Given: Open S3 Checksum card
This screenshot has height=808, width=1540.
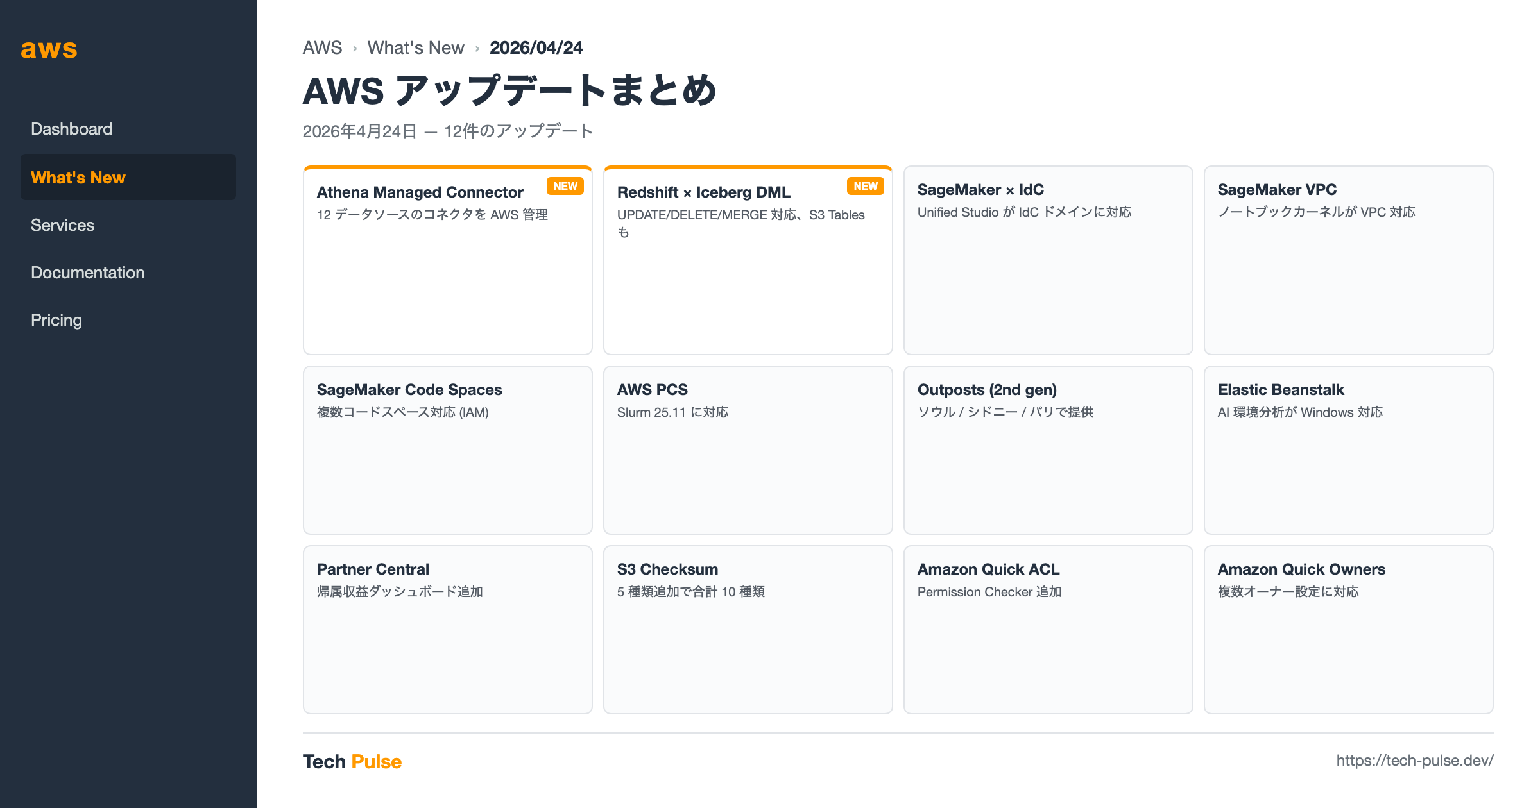Looking at the screenshot, I should tap(748, 630).
